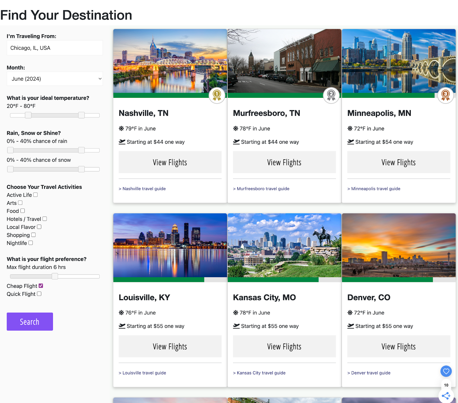This screenshot has height=403, width=458.
Task: View Flights to Louisville, KY
Action: coord(170,346)
